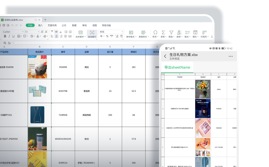269x167 pixels.
Task: Expand the font color dropdown arrow
Action: pyautogui.click(x=40, y=36)
